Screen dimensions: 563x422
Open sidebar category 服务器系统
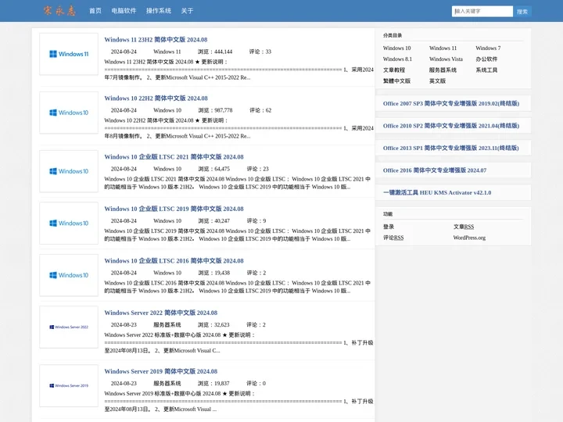pyautogui.click(x=443, y=70)
